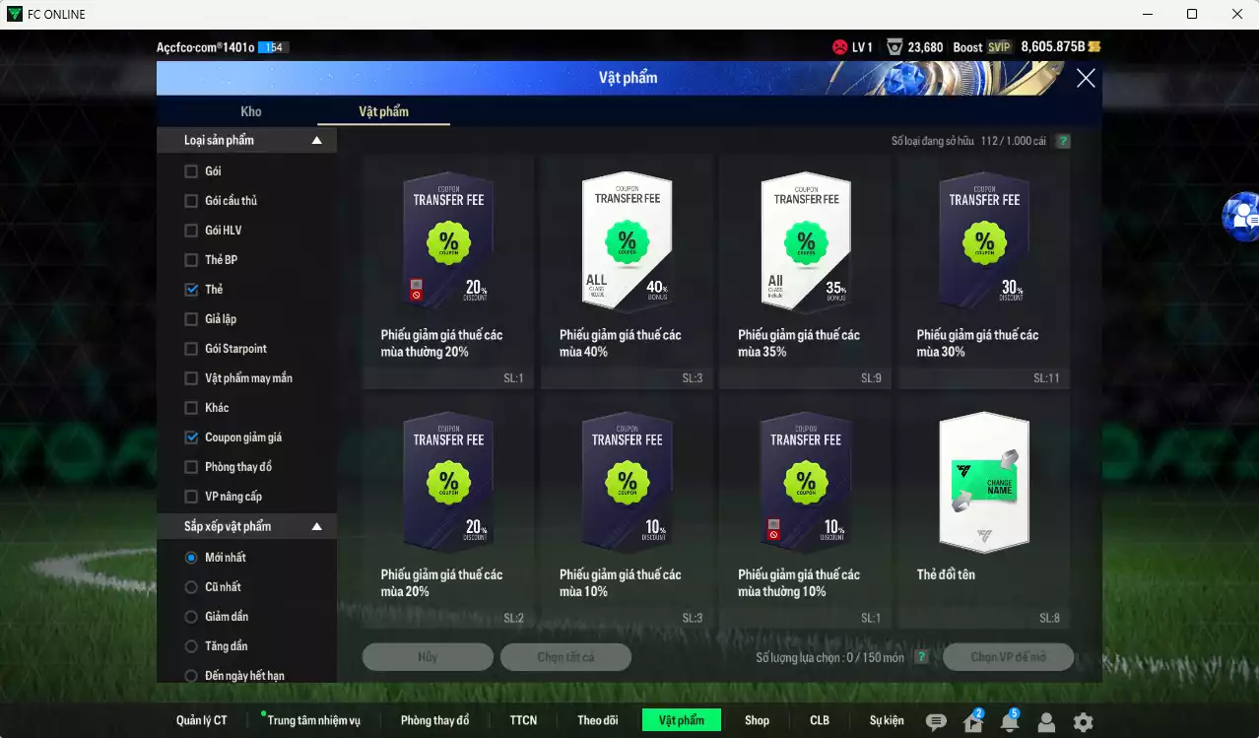The height and width of the screenshot is (738, 1259).
Task: Switch to the Kho tab
Action: [251, 111]
